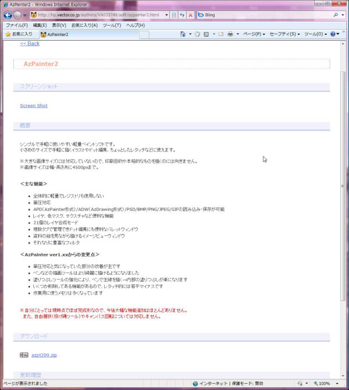Expand the address bar URL dropdown
349x390 pixels.
pyautogui.click(x=166, y=15)
